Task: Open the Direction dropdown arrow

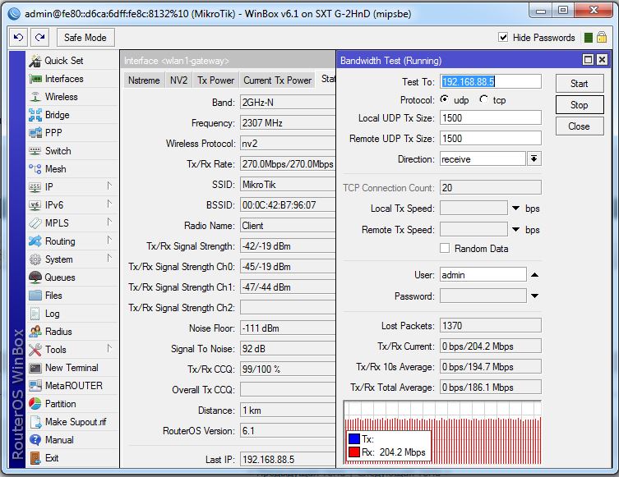Action: coord(534,159)
